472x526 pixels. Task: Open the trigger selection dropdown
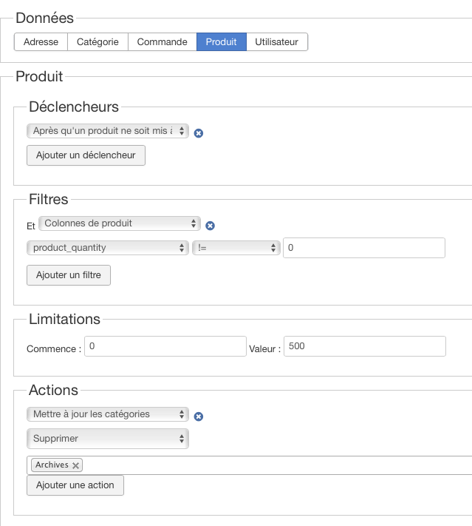(x=108, y=131)
